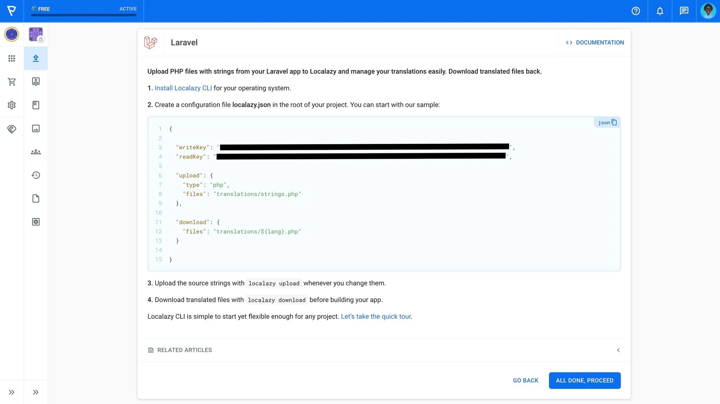The height and width of the screenshot is (404, 720).
Task: Expand the project inner sidebar
Action: pyautogui.click(x=36, y=392)
